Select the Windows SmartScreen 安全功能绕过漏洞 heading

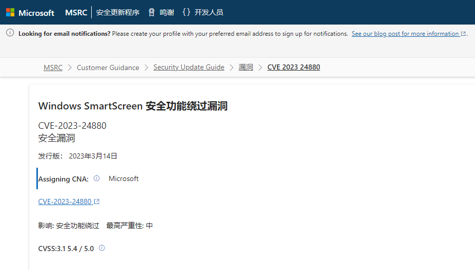133,106
